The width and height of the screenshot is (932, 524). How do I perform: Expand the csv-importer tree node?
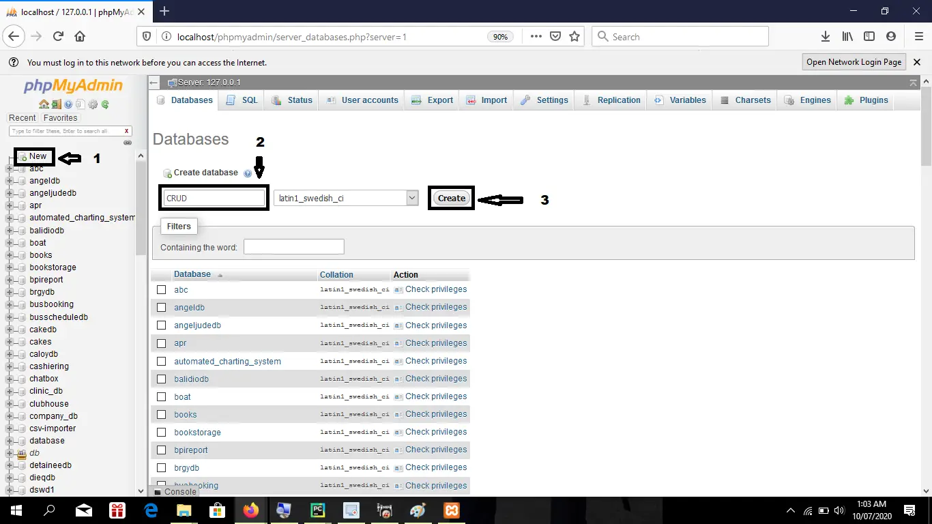click(x=10, y=428)
